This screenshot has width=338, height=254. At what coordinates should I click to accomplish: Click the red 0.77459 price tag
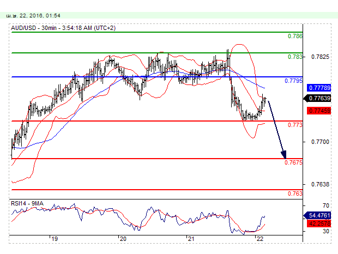point(319,111)
